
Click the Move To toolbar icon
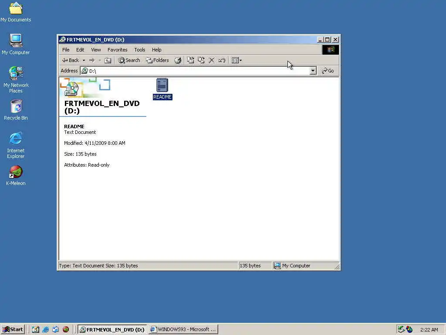191,60
